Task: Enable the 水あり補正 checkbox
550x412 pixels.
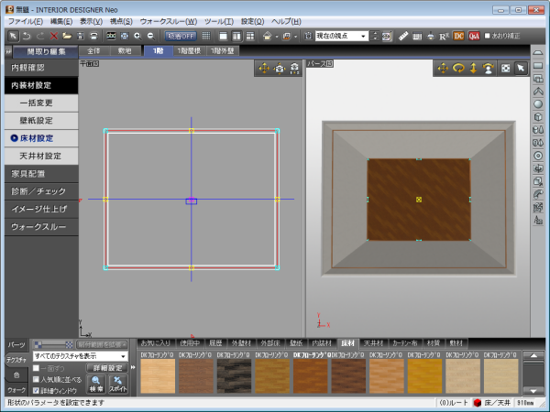Action: point(489,35)
